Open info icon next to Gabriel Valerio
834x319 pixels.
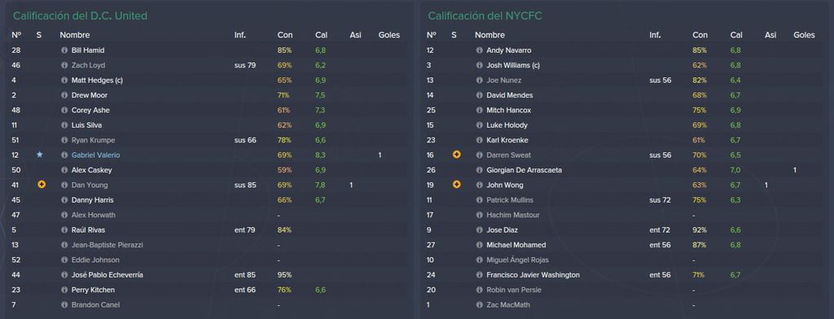65,155
